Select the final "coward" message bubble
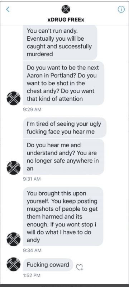The width and height of the screenshot is (129, 287). coord(48,265)
